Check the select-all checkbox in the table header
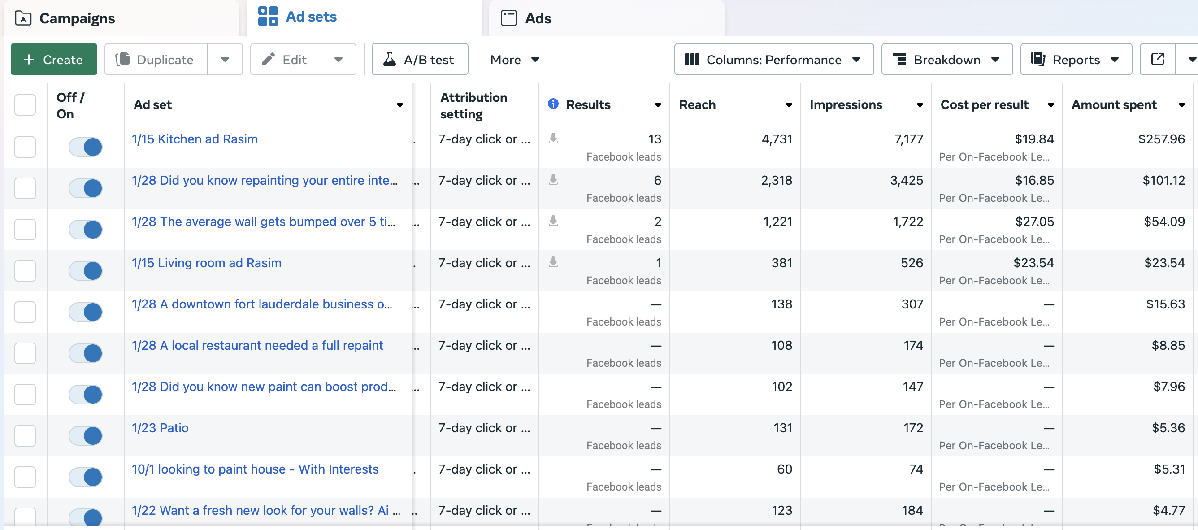The image size is (1198, 530). (25, 104)
